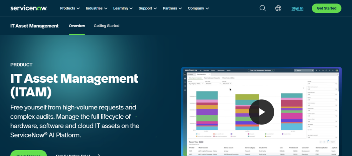
Task: Expand the Partners menu
Action: 173,8
